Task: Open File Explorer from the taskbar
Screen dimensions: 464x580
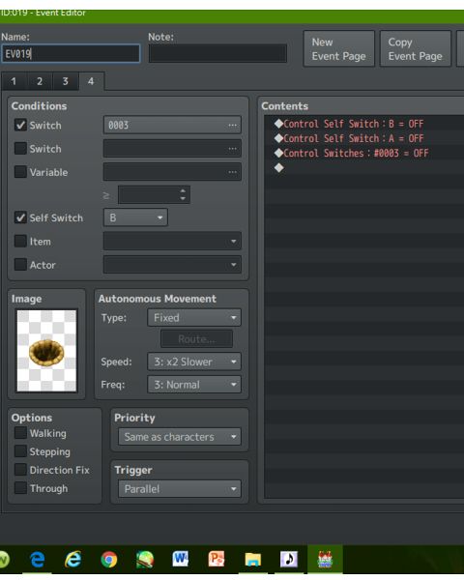Action: click(252, 560)
